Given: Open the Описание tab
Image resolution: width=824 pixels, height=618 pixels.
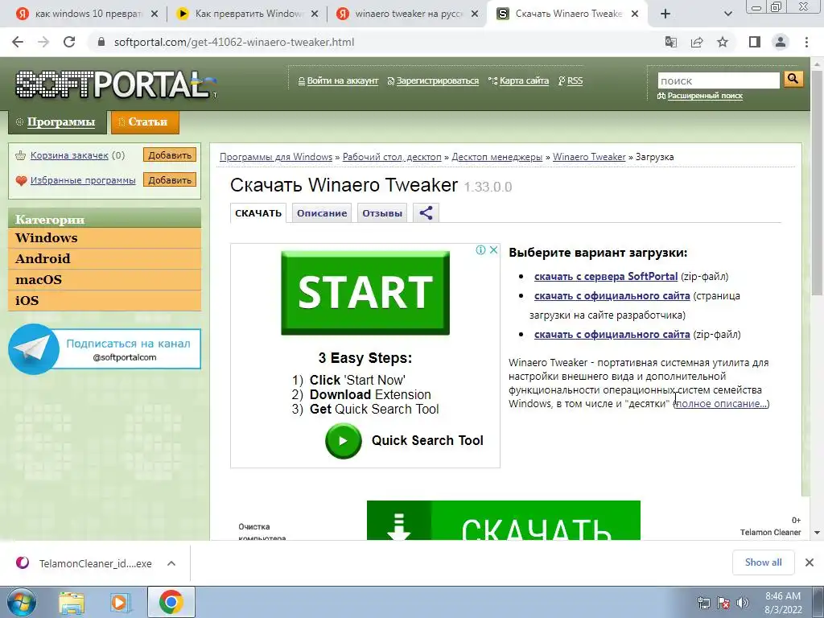Looking at the screenshot, I should point(322,213).
